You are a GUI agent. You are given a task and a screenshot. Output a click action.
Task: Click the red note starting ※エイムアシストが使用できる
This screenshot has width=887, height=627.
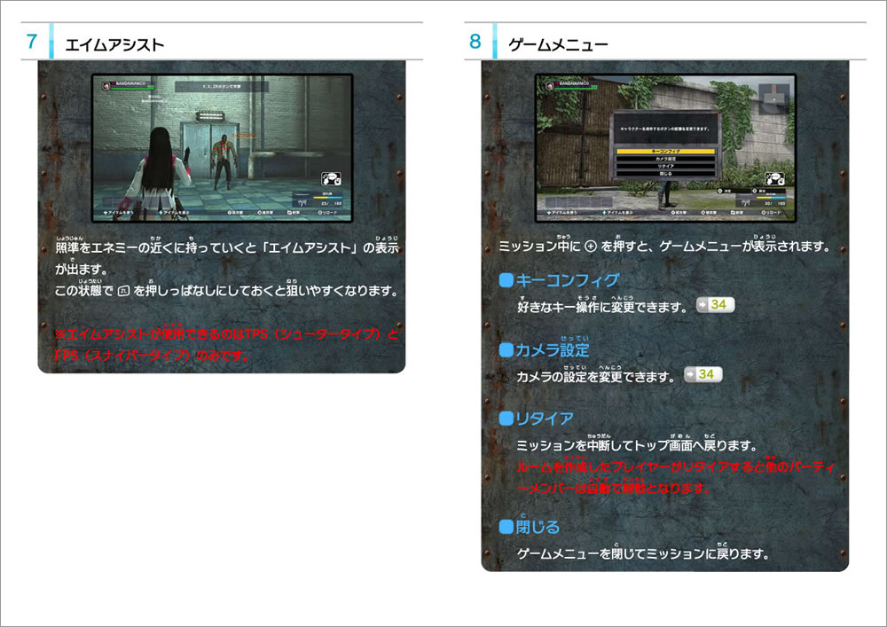click(227, 334)
